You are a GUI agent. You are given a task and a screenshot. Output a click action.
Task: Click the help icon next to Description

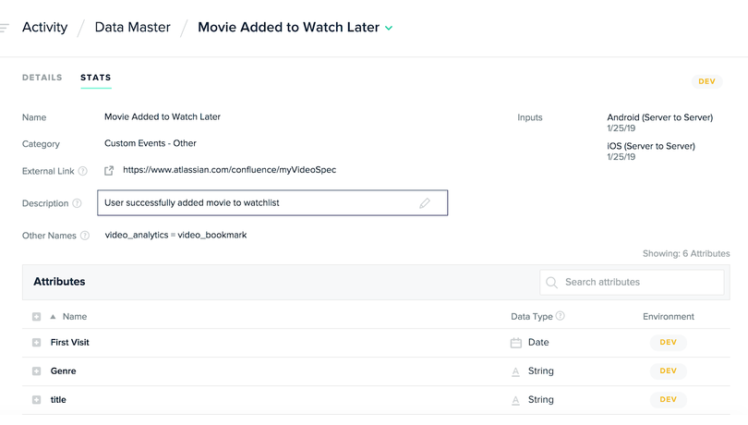click(x=77, y=203)
